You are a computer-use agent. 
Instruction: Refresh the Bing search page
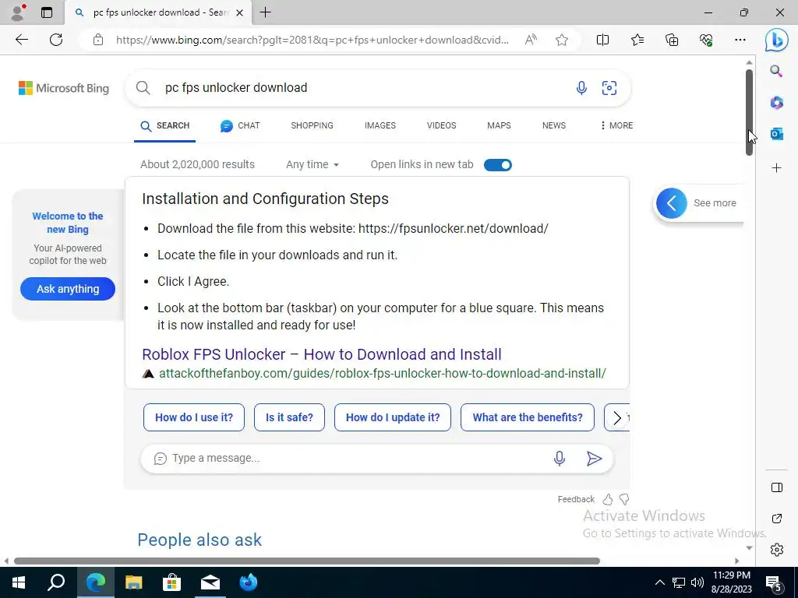56,40
